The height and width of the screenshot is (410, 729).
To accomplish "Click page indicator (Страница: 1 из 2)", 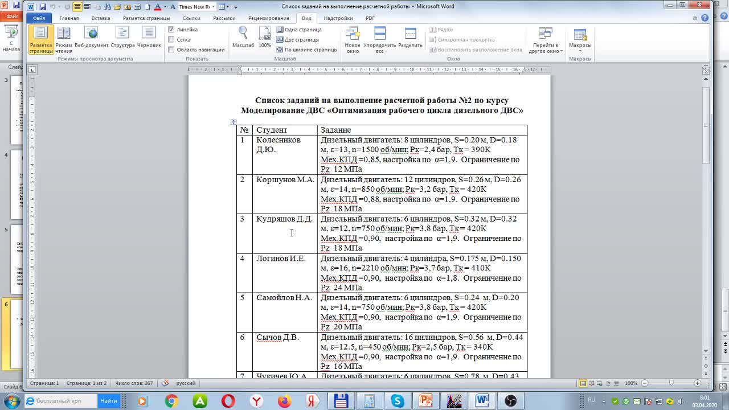I will (x=86, y=383).
